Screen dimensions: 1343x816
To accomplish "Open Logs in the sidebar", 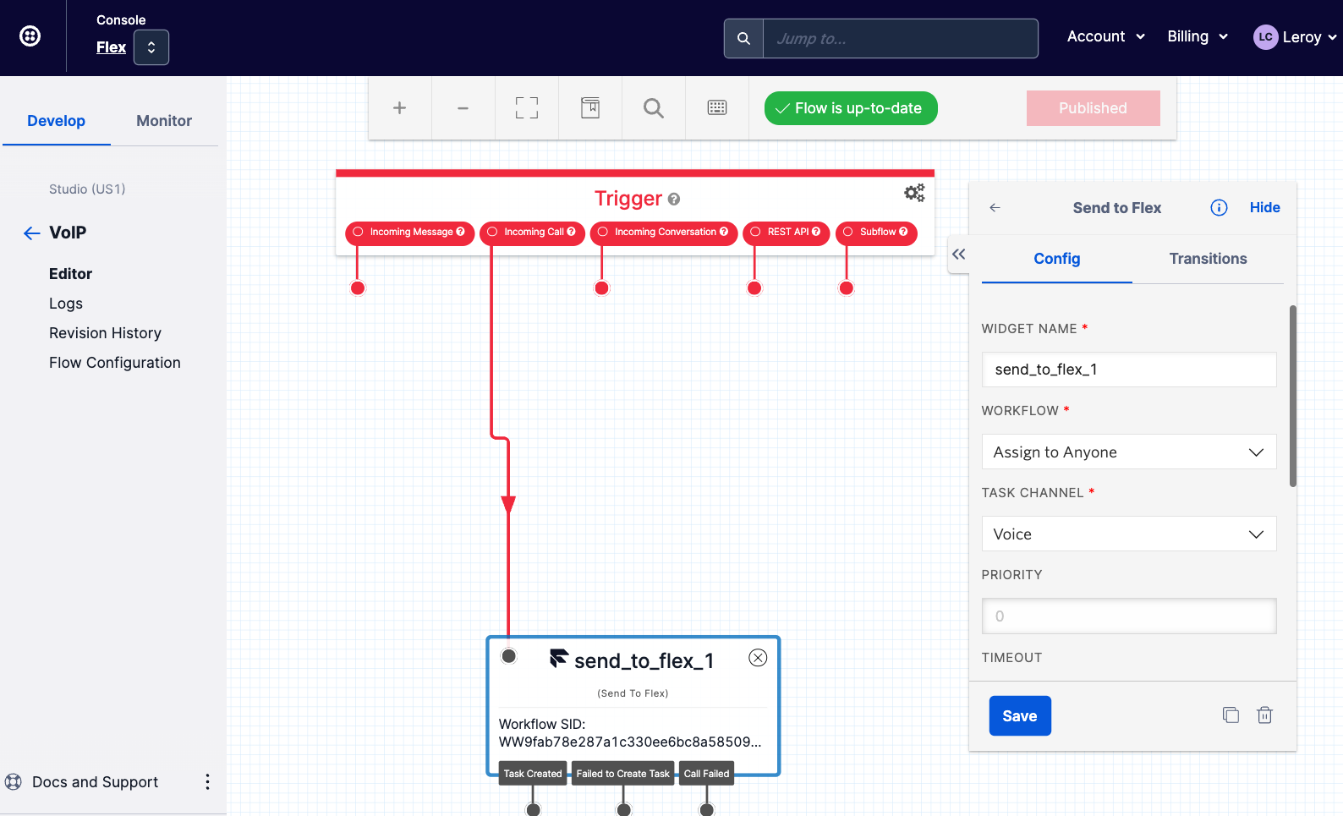I will pos(66,304).
